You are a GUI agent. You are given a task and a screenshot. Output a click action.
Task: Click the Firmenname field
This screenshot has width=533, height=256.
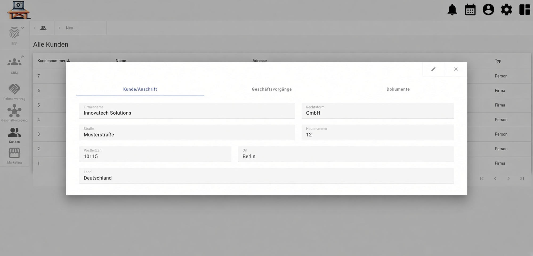[x=187, y=111]
